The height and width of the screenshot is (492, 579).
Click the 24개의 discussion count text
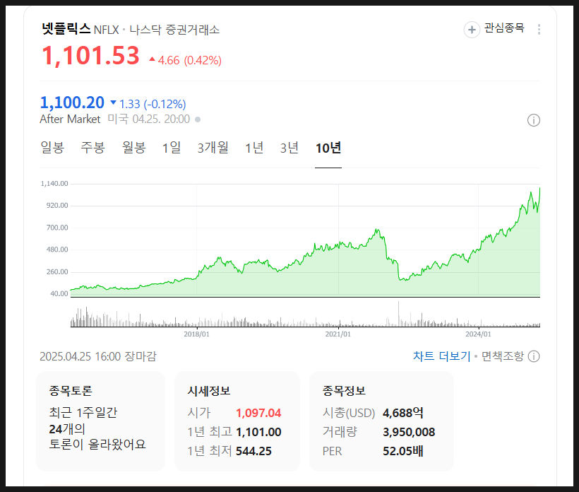(x=67, y=429)
